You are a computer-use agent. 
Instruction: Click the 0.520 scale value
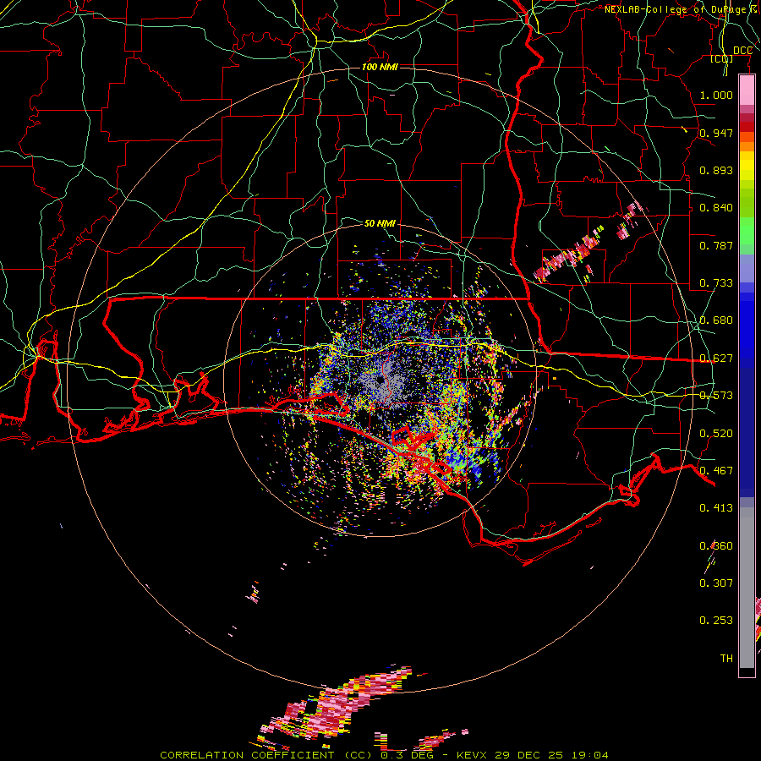click(716, 434)
